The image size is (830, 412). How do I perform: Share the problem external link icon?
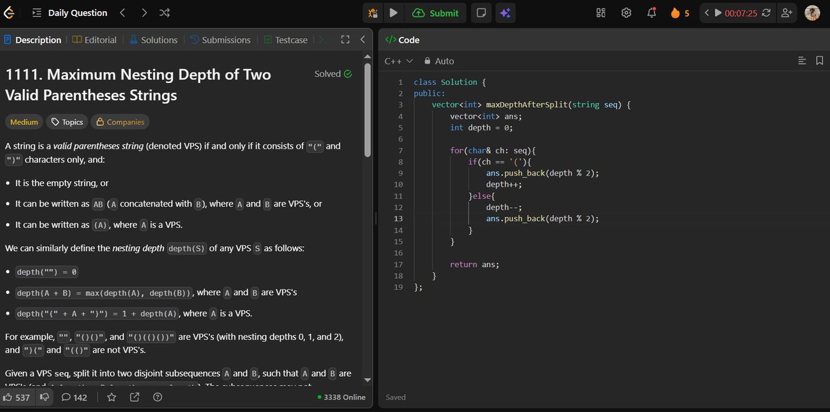(x=134, y=397)
